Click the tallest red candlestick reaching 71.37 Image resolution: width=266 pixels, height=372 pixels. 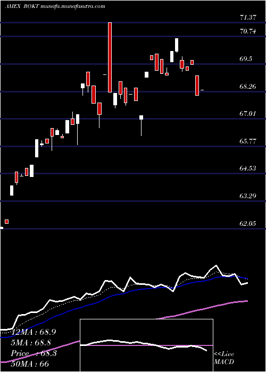pyautogui.click(x=110, y=57)
